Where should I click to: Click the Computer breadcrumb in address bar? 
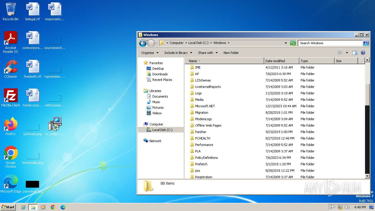[176, 43]
